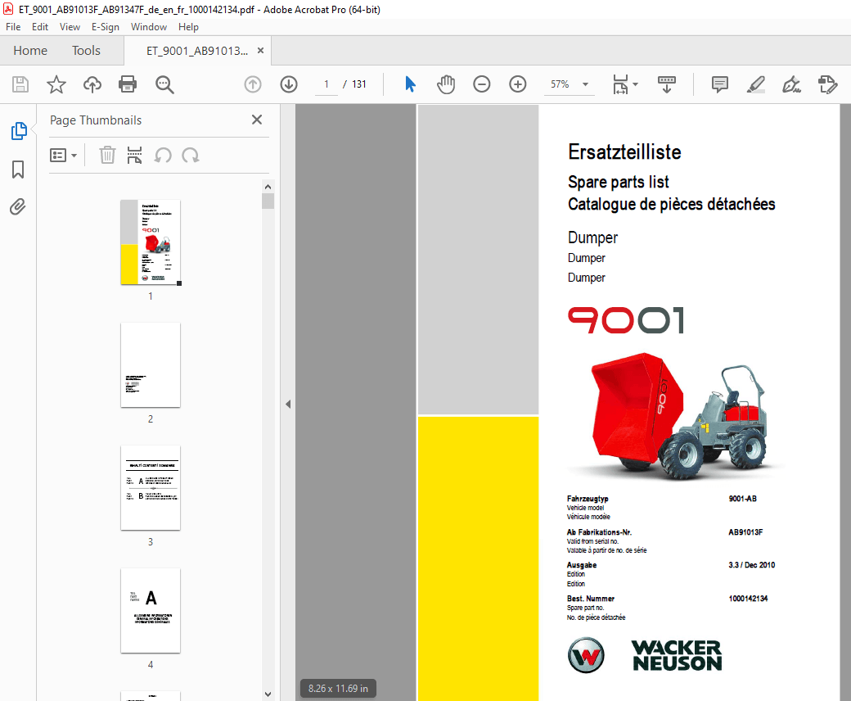851x701 pixels.
Task: Open the Attachments panel
Action: pos(18,206)
